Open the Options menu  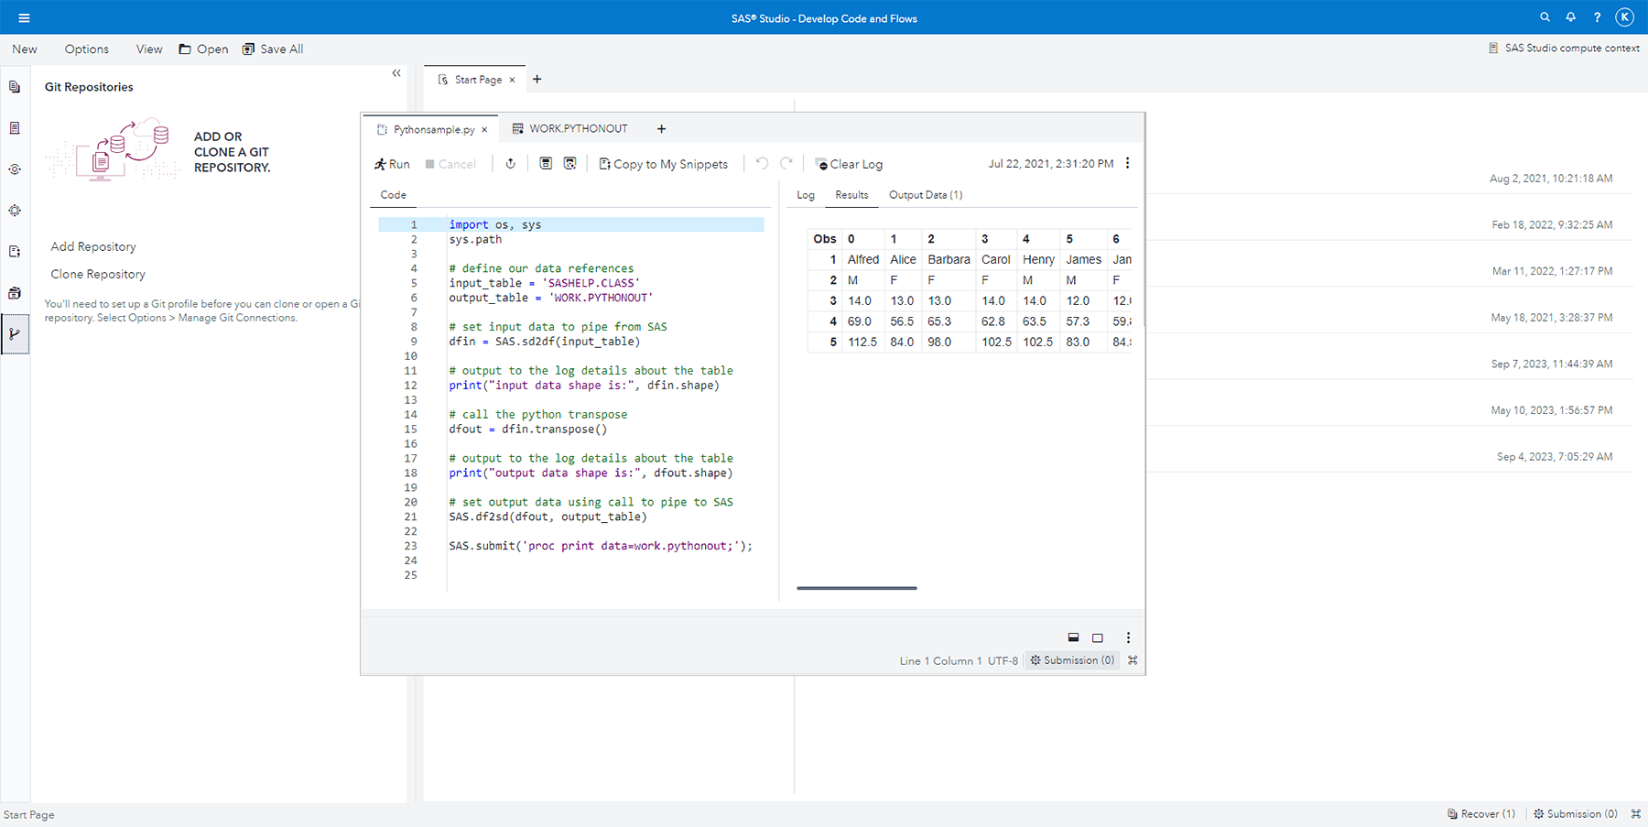tap(87, 49)
